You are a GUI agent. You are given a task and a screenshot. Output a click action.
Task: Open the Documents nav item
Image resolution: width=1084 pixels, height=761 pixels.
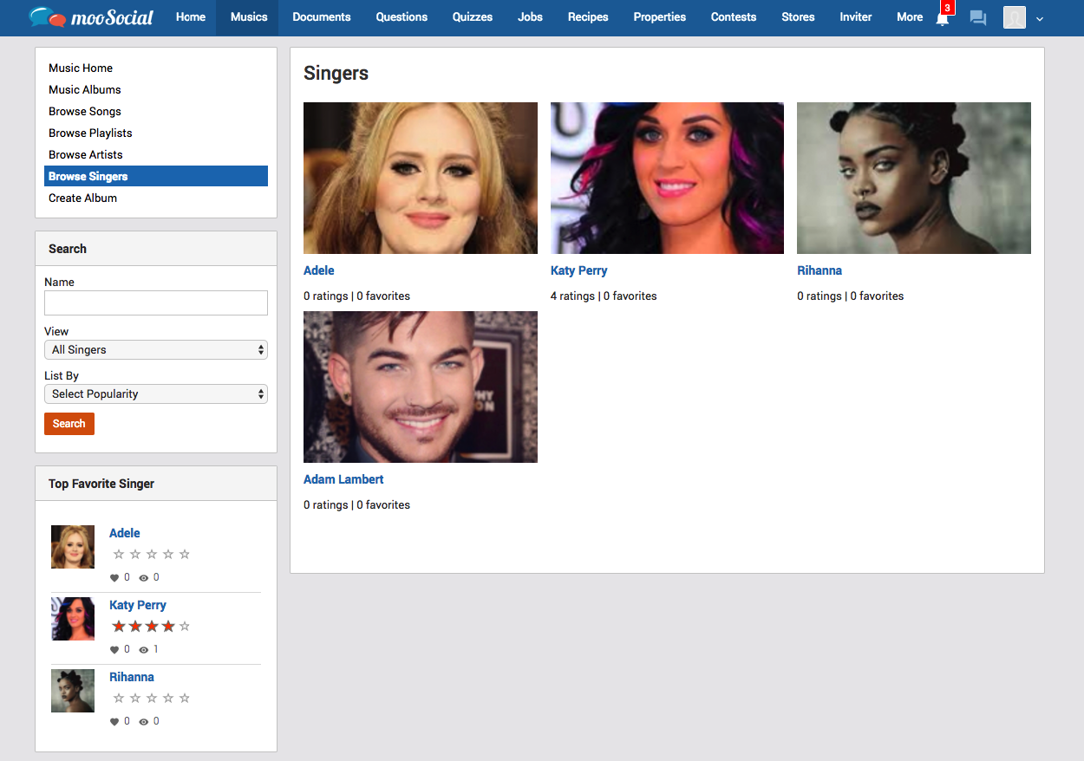(322, 17)
